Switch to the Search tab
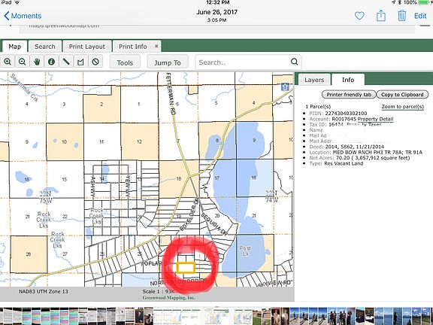The height and width of the screenshot is (325, 433). click(x=45, y=47)
